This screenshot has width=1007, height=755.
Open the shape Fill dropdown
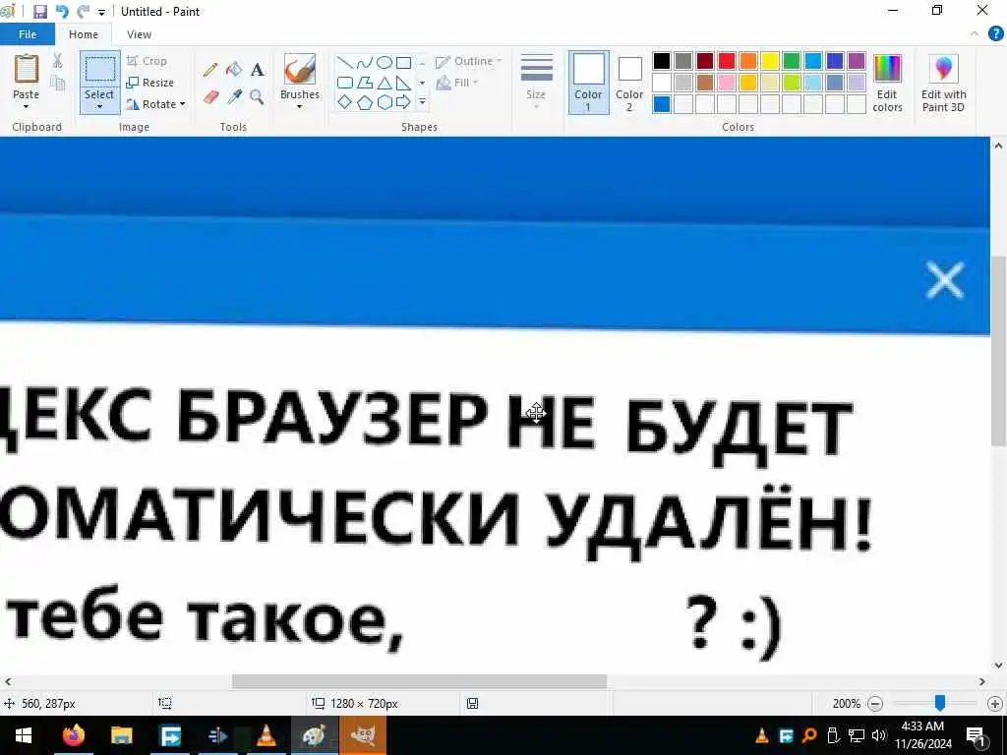[457, 83]
